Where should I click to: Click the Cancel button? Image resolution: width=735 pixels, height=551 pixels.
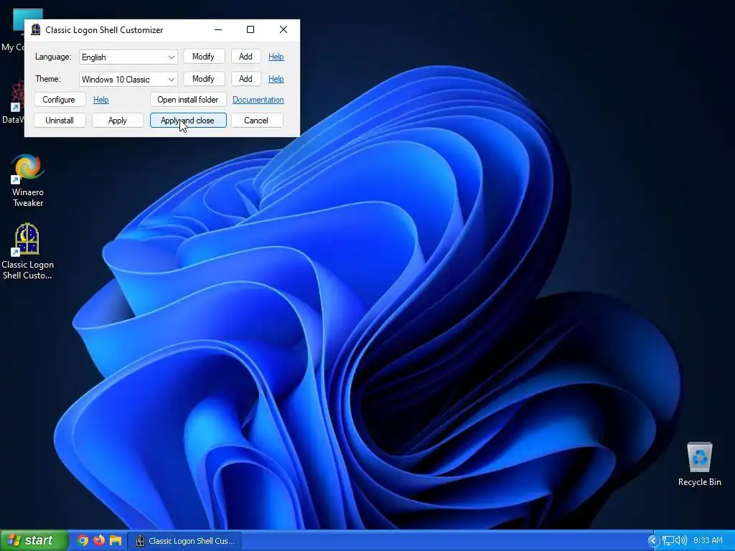[256, 120]
